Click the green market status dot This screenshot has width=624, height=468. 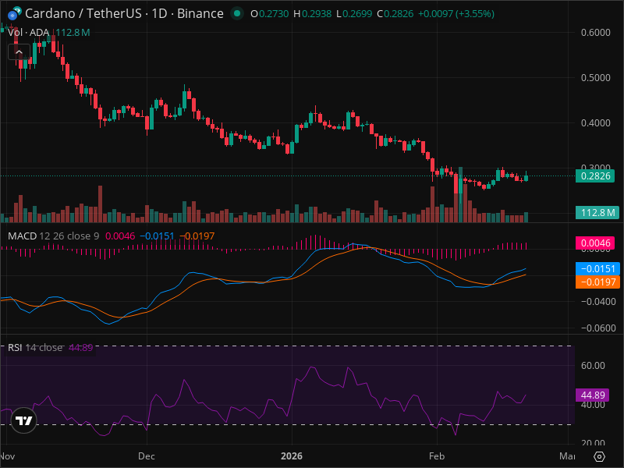tap(237, 13)
